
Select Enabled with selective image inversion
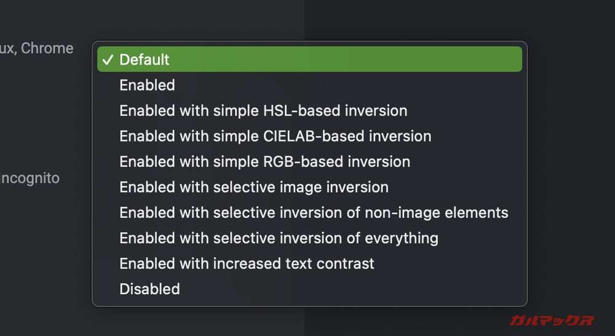254,187
